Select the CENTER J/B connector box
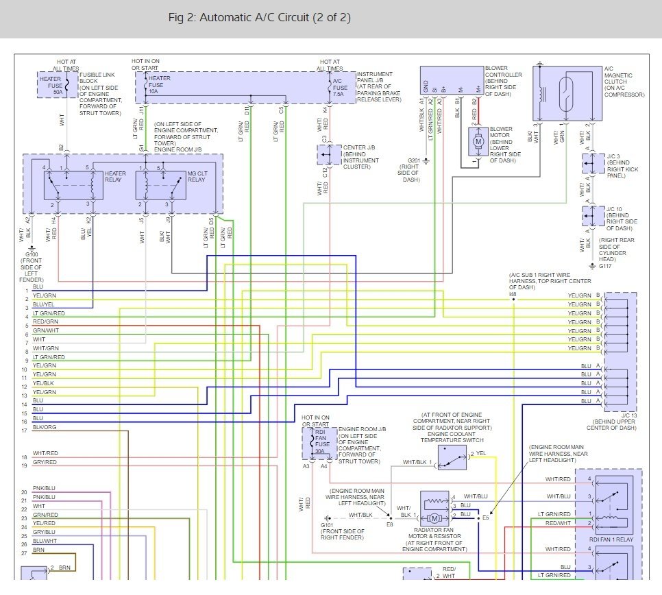This screenshot has width=662, height=595. 330,154
